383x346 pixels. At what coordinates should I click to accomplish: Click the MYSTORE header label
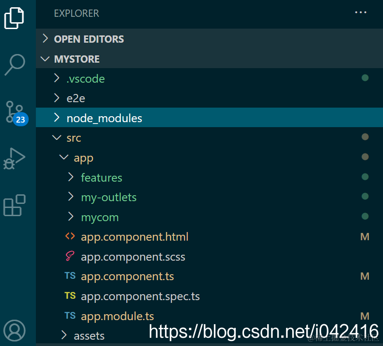pos(77,59)
